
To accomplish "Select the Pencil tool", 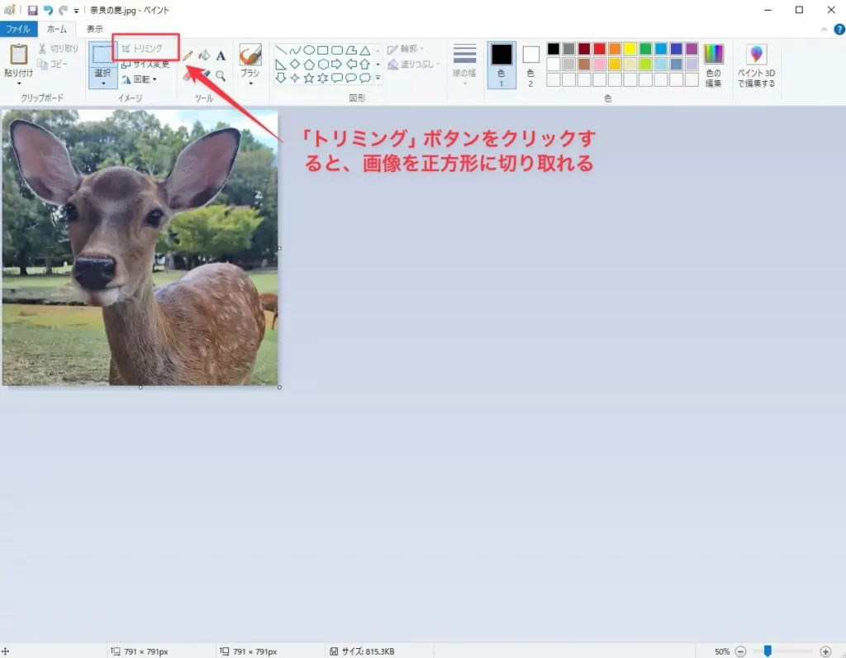I will (188, 55).
